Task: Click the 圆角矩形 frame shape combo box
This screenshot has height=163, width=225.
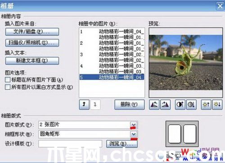Action: (88, 134)
